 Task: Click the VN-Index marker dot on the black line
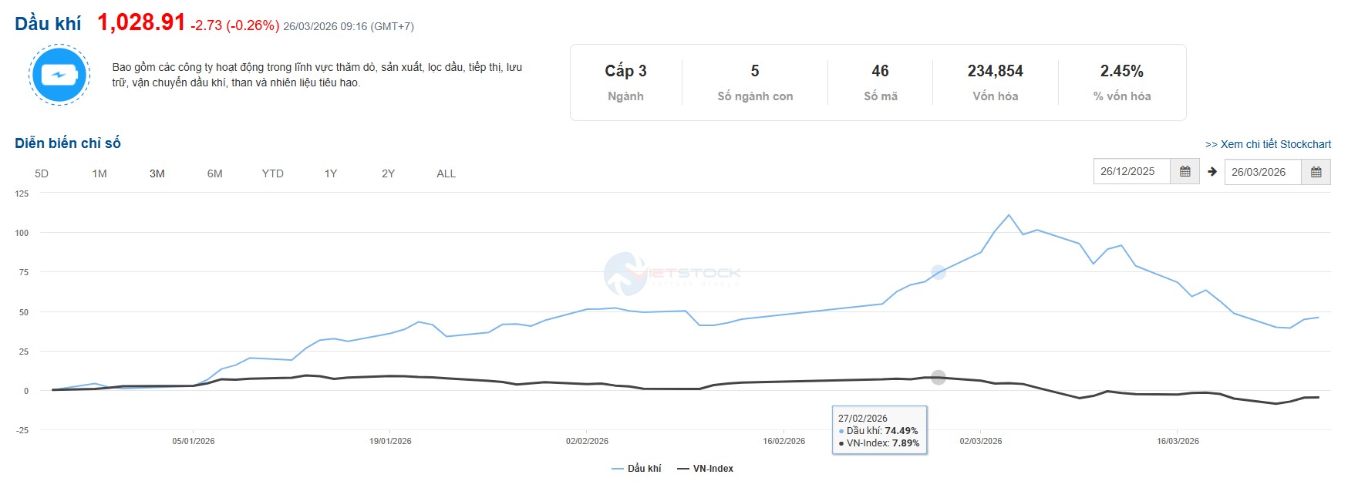(939, 378)
